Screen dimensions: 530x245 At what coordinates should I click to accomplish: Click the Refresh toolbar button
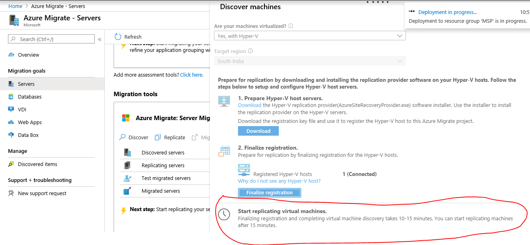pyautogui.click(x=128, y=37)
